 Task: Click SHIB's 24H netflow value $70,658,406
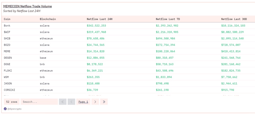tap(95, 39)
